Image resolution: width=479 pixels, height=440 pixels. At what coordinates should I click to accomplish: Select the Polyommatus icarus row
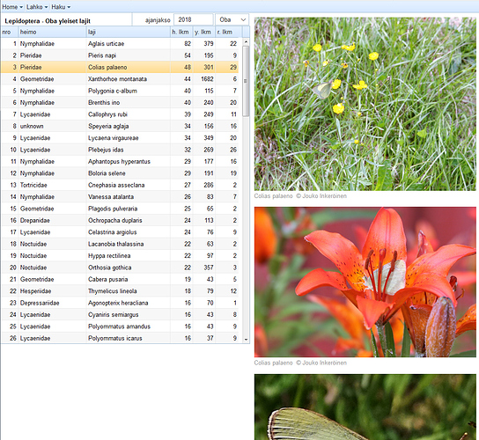120,338
